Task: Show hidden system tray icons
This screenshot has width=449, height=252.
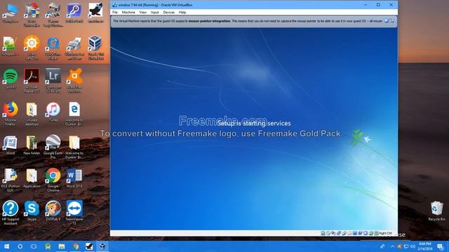Action: coord(392,246)
